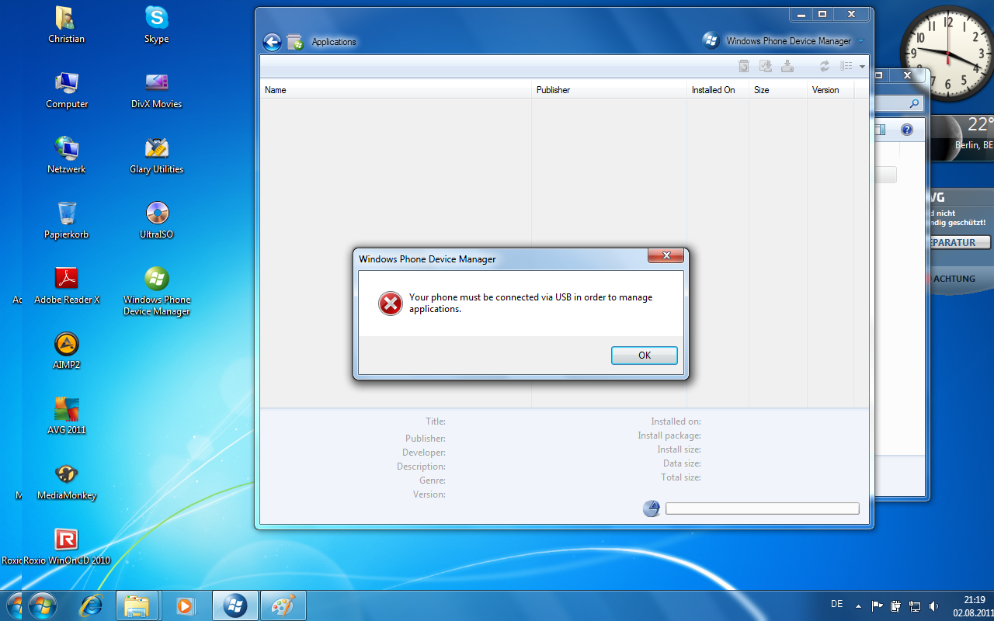Select the Skype desktop icon
This screenshot has height=621, width=994.
(x=157, y=25)
